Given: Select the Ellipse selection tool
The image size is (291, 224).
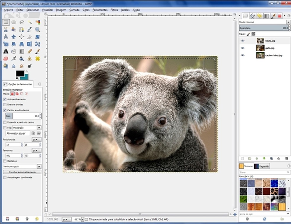Looking at the screenshot, I should pos(14,22).
